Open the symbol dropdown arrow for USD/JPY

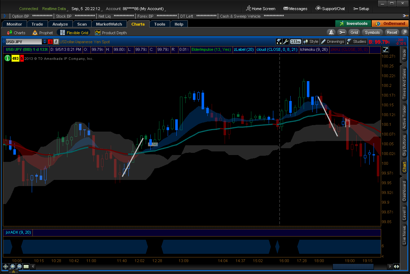(x=45, y=41)
